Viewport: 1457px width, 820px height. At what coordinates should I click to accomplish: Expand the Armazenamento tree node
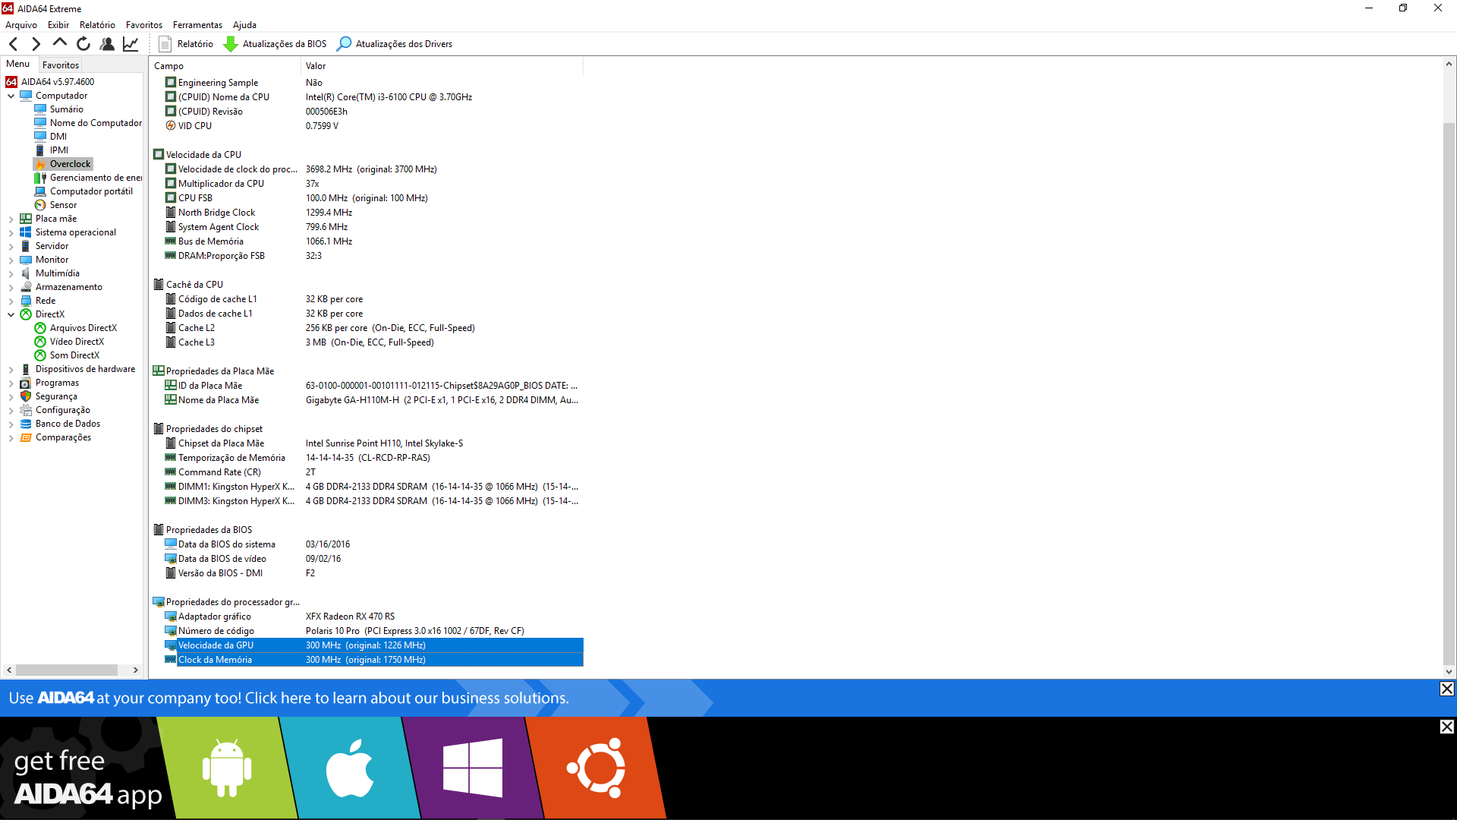pos(11,287)
